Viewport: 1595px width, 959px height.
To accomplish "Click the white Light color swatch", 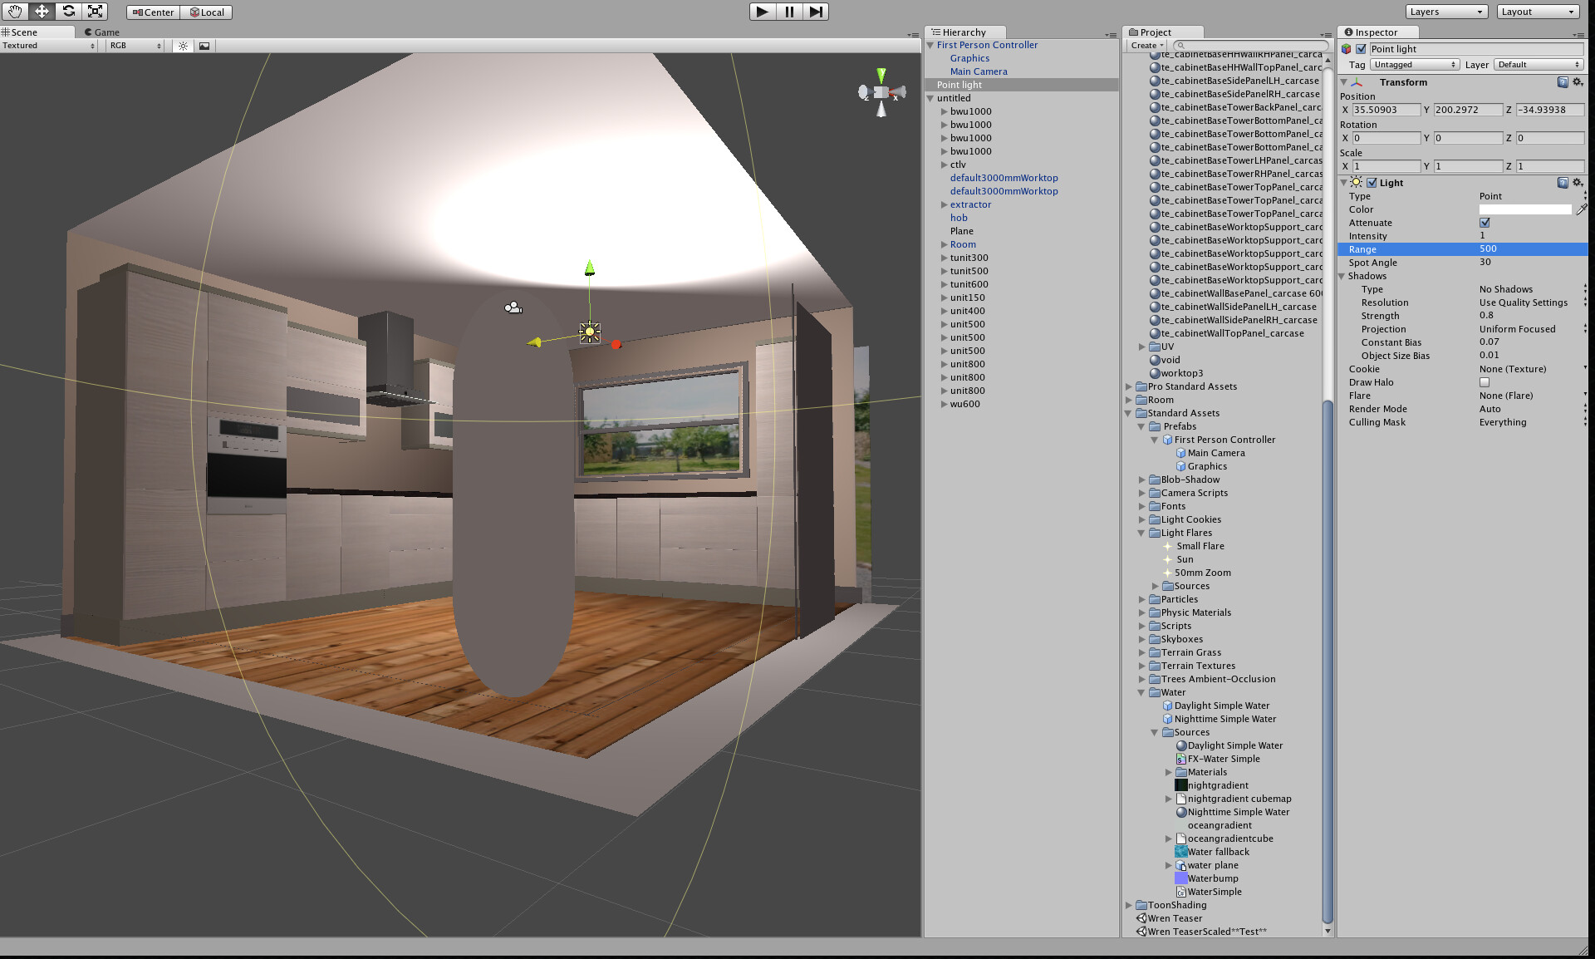I will coord(1525,209).
